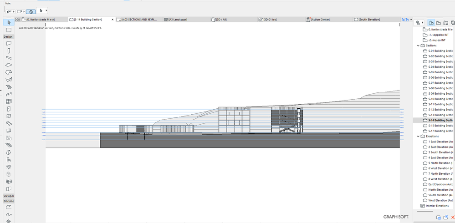Open the tab overview grid icon
455x223 pixels.
(x=18, y=20)
